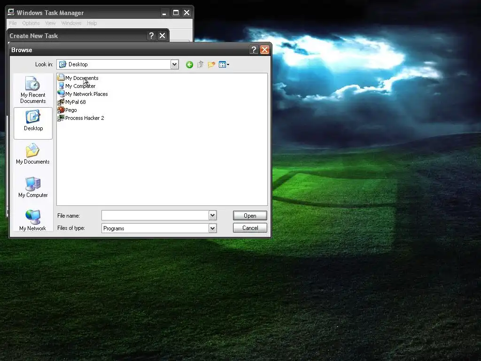Viewport: 481px width, 361px height.
Task: Click Create New Task help question mark
Action: pos(151,36)
